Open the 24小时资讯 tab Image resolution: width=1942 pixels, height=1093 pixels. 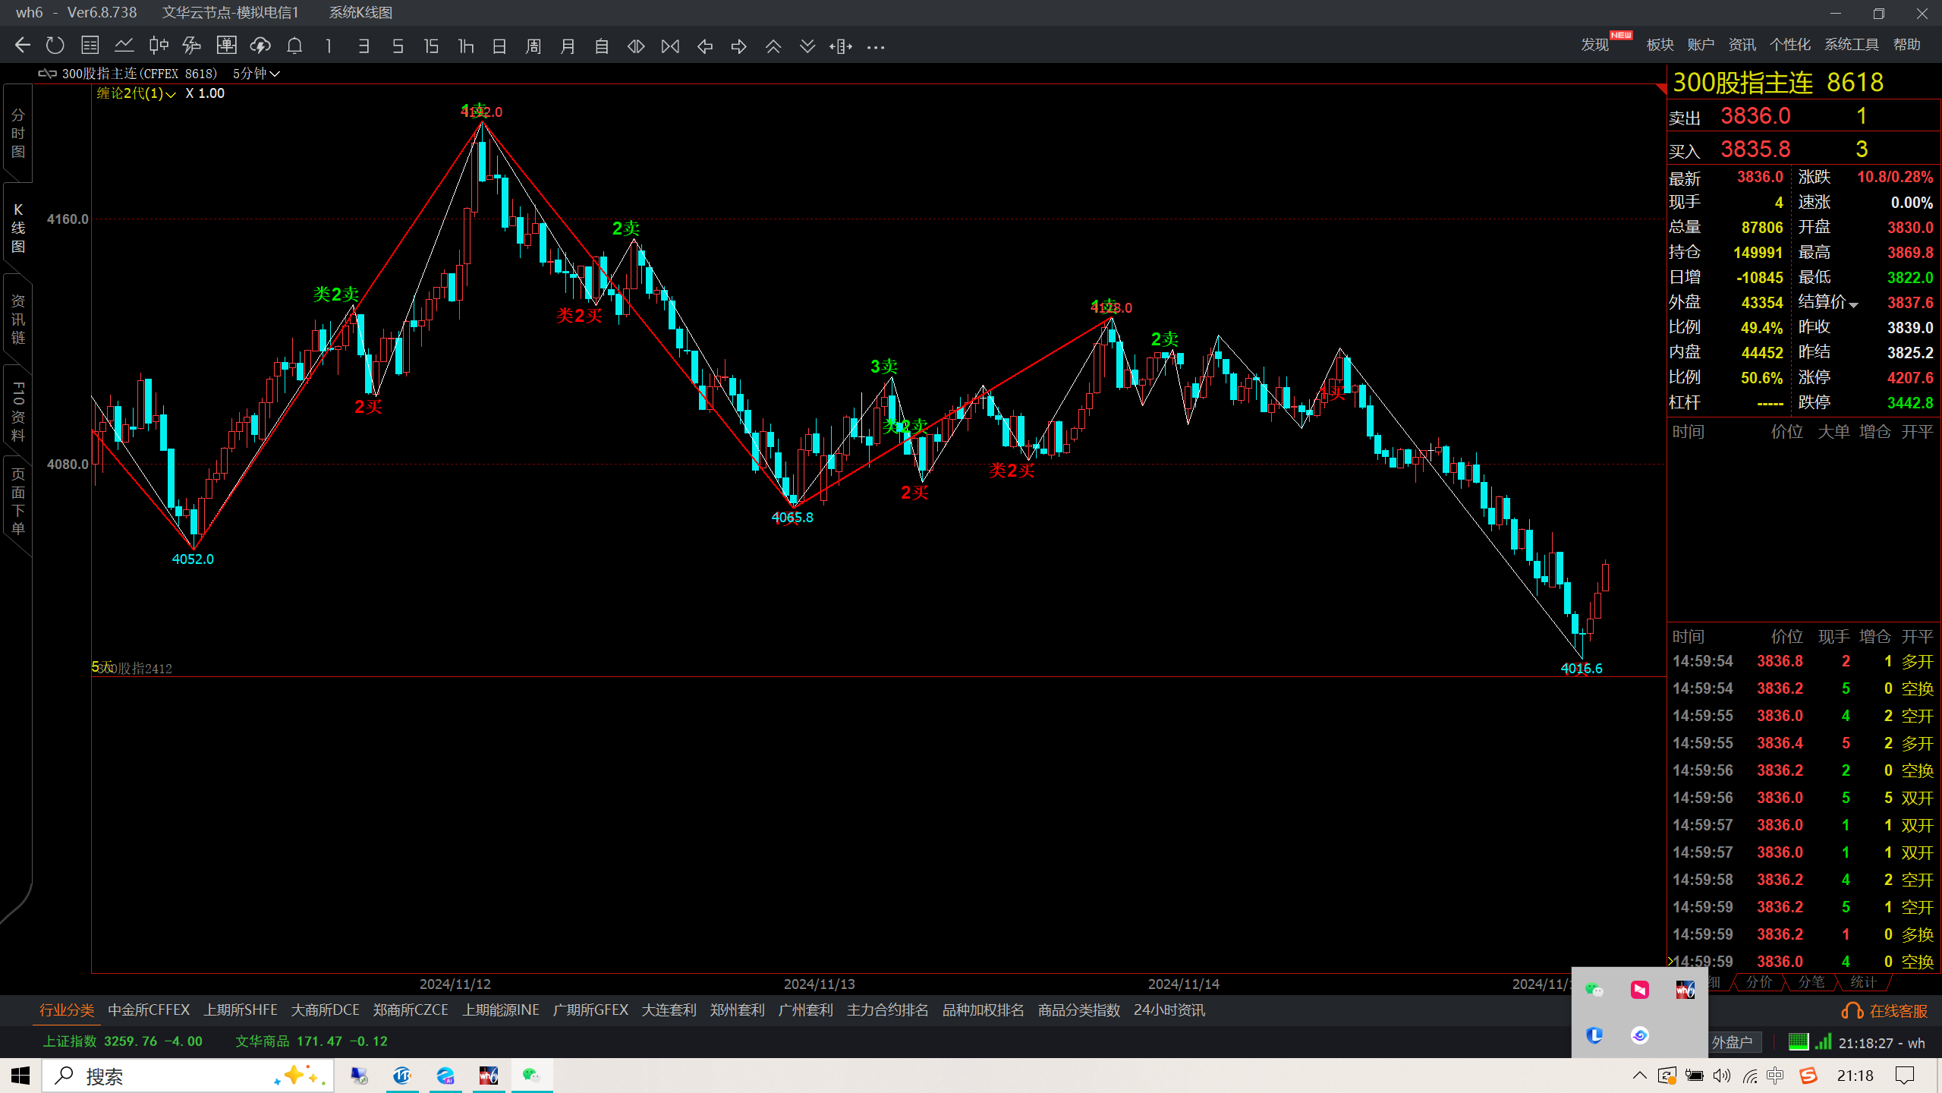point(1169,1010)
